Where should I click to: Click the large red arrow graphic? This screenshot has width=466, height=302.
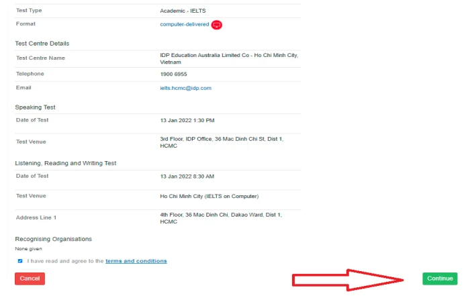tap(348, 279)
